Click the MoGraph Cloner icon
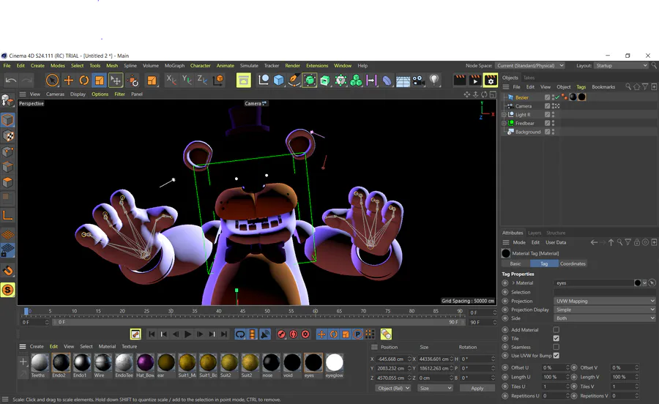Screen dimensions: 659x404 point(356,80)
